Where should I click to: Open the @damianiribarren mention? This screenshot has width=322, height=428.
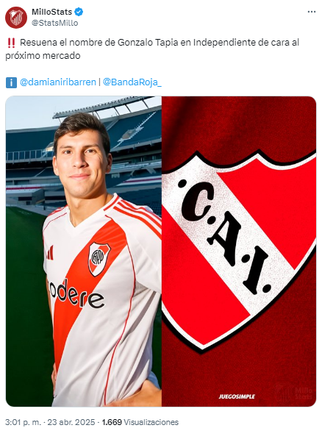[x=58, y=82]
